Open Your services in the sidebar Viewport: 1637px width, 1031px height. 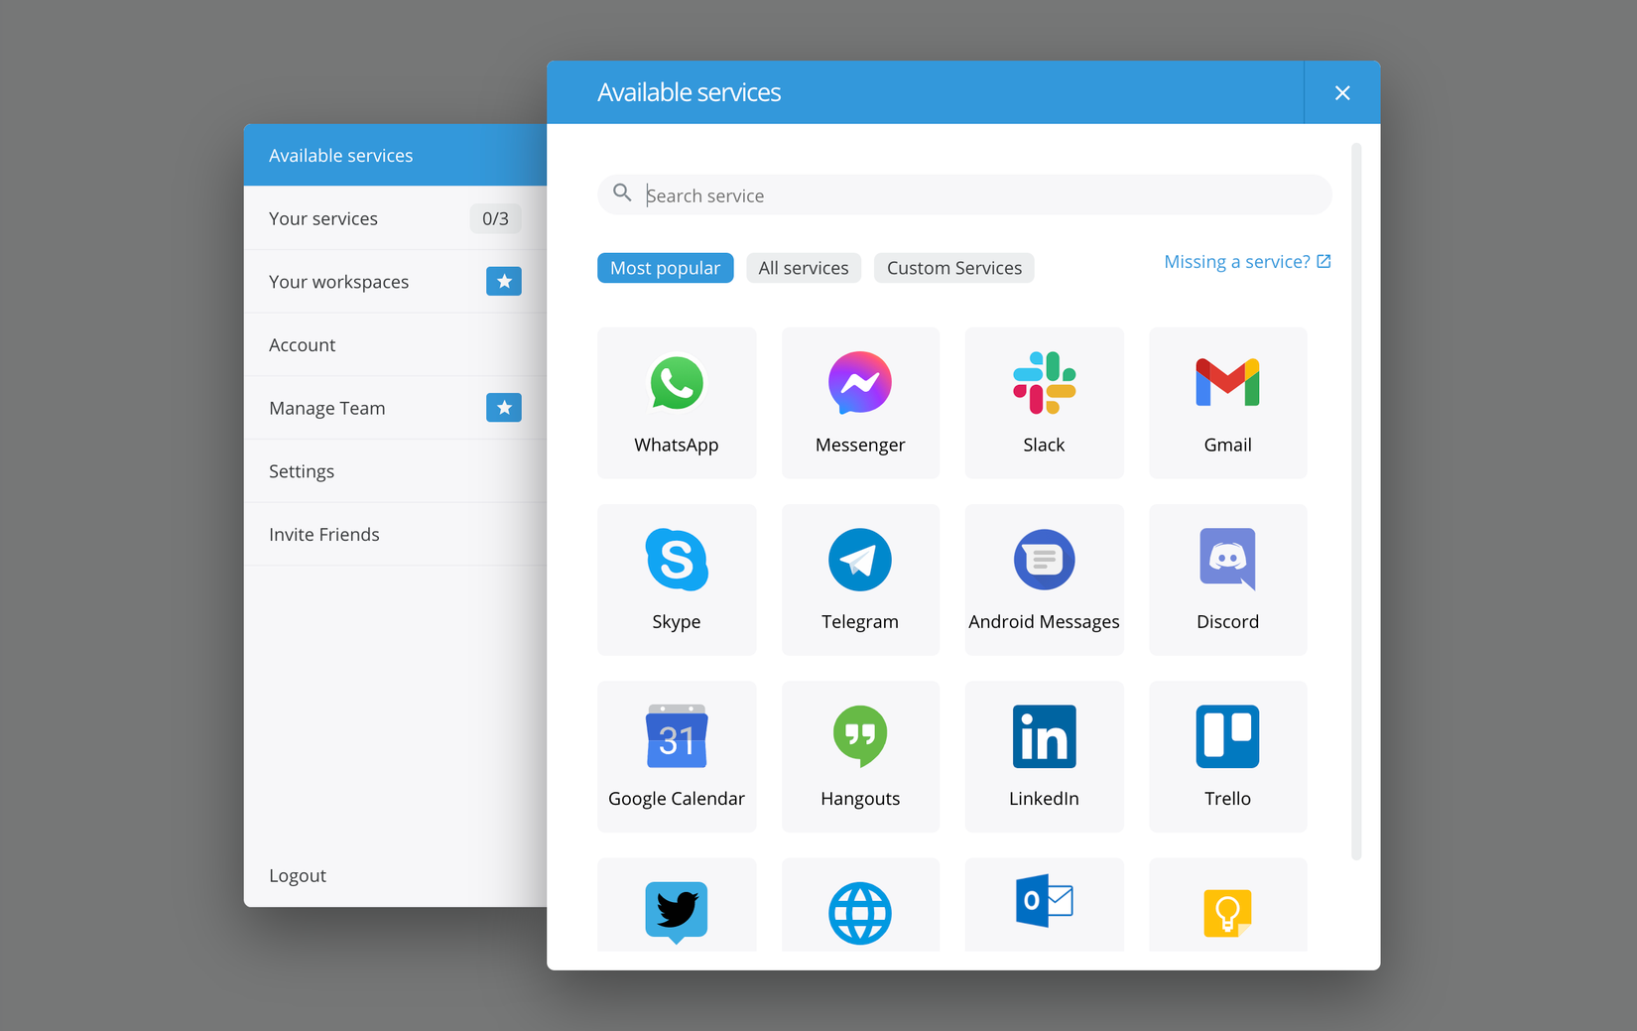click(x=395, y=218)
